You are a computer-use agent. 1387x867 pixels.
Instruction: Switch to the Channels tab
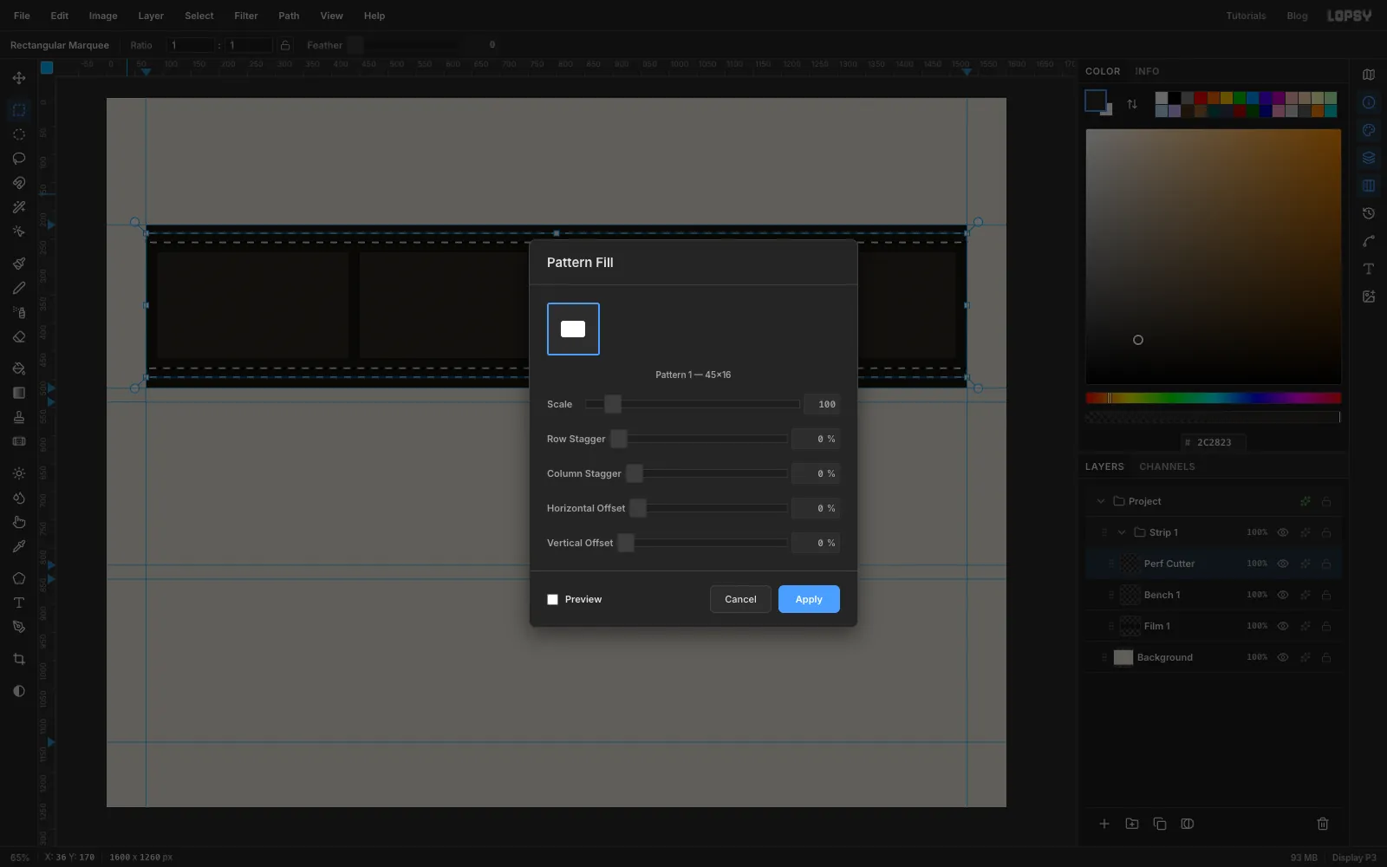click(x=1167, y=466)
